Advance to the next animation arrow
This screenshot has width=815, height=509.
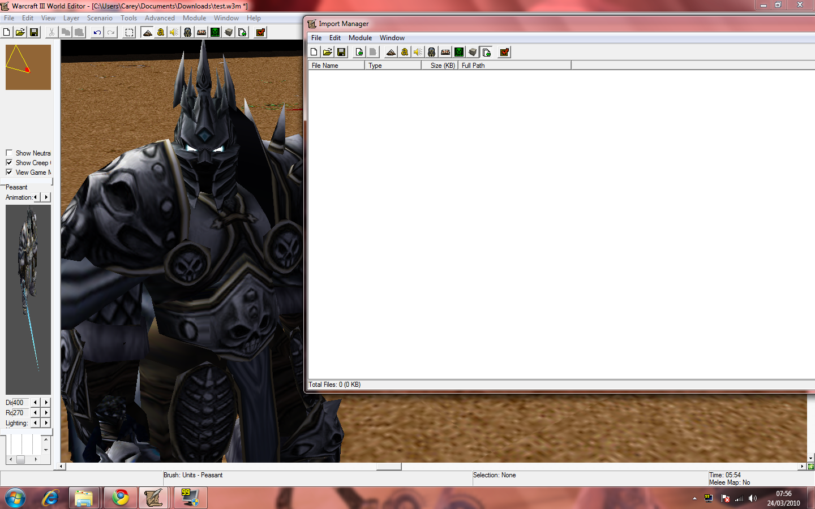(x=46, y=197)
